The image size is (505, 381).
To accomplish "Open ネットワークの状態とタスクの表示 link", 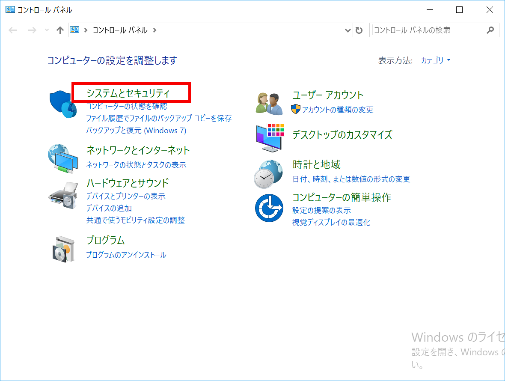I will [136, 165].
